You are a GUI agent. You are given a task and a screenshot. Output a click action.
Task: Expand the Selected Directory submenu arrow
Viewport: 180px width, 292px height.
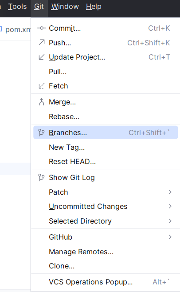pos(170,221)
